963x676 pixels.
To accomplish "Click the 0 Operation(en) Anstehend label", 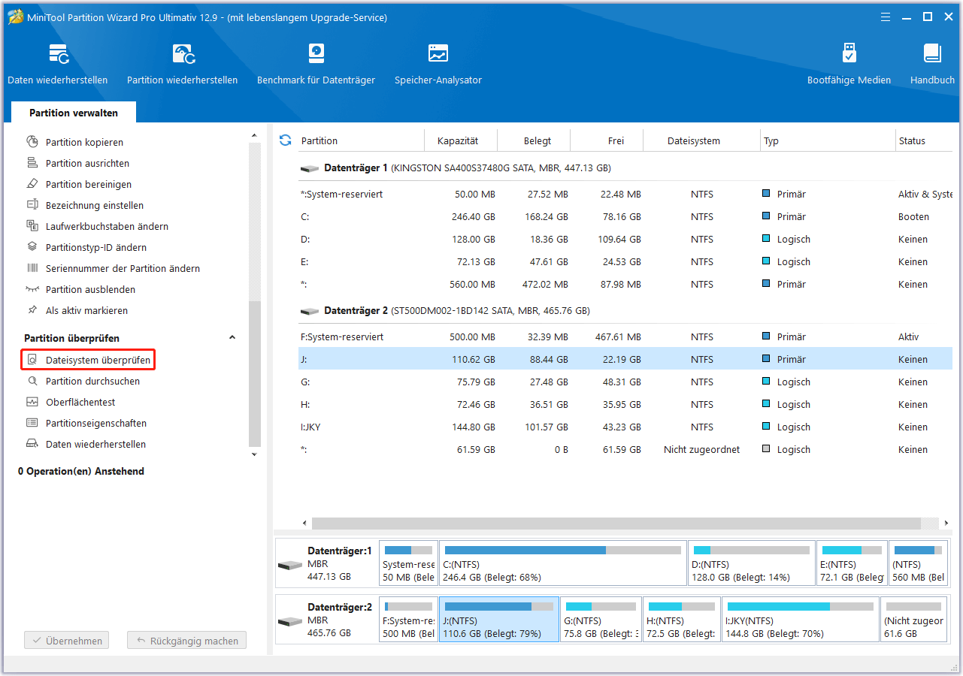I will (x=81, y=471).
